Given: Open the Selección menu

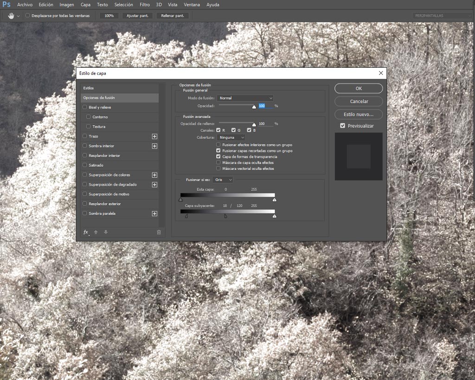Looking at the screenshot, I should pos(123,5).
